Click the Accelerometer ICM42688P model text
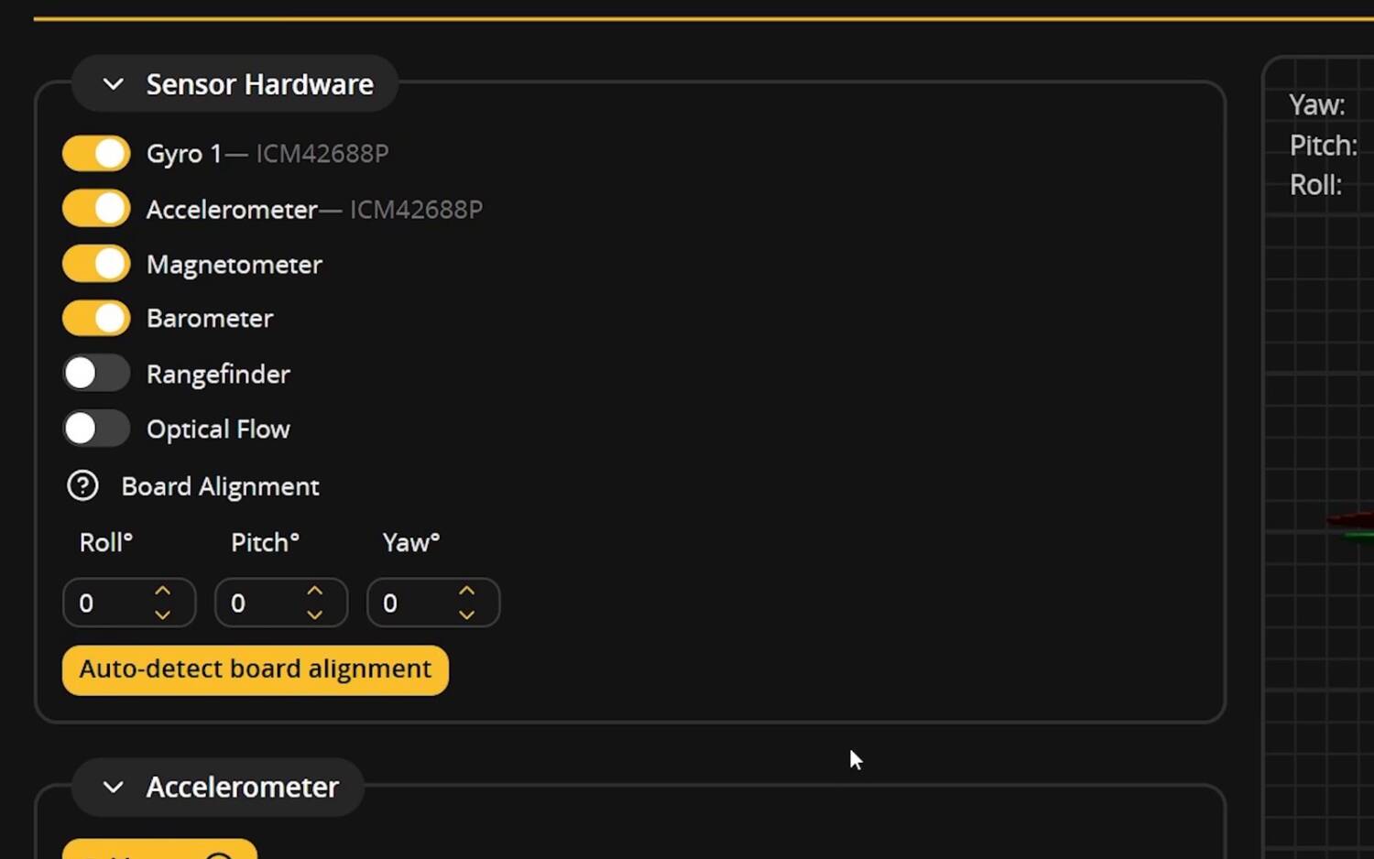Image resolution: width=1374 pixels, height=859 pixels. pyautogui.click(x=416, y=210)
